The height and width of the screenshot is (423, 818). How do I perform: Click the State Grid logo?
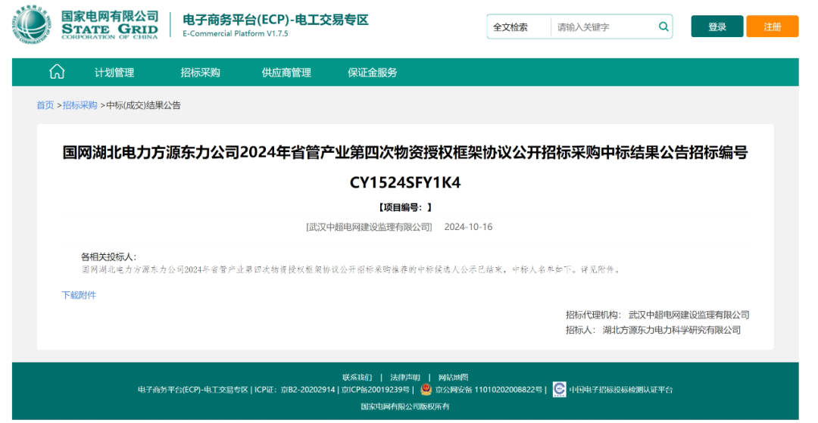[x=32, y=24]
